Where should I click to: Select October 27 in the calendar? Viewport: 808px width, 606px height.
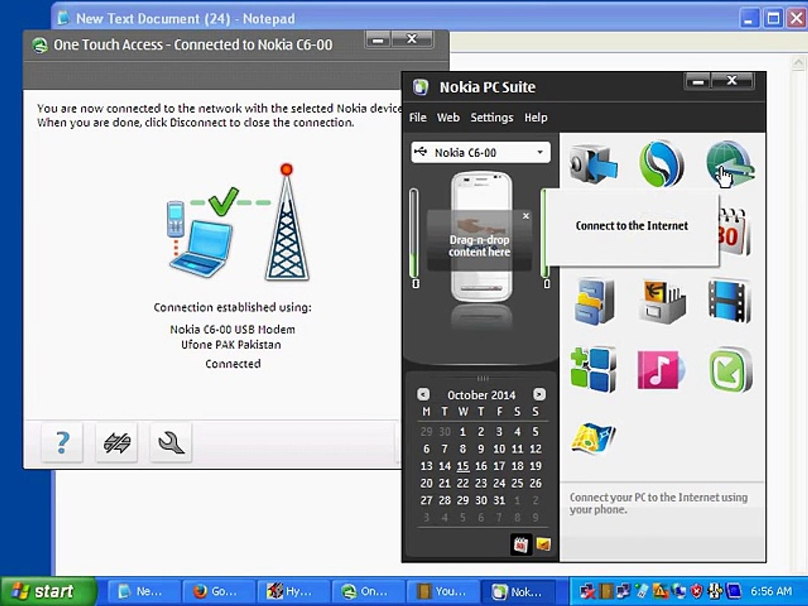[426, 500]
